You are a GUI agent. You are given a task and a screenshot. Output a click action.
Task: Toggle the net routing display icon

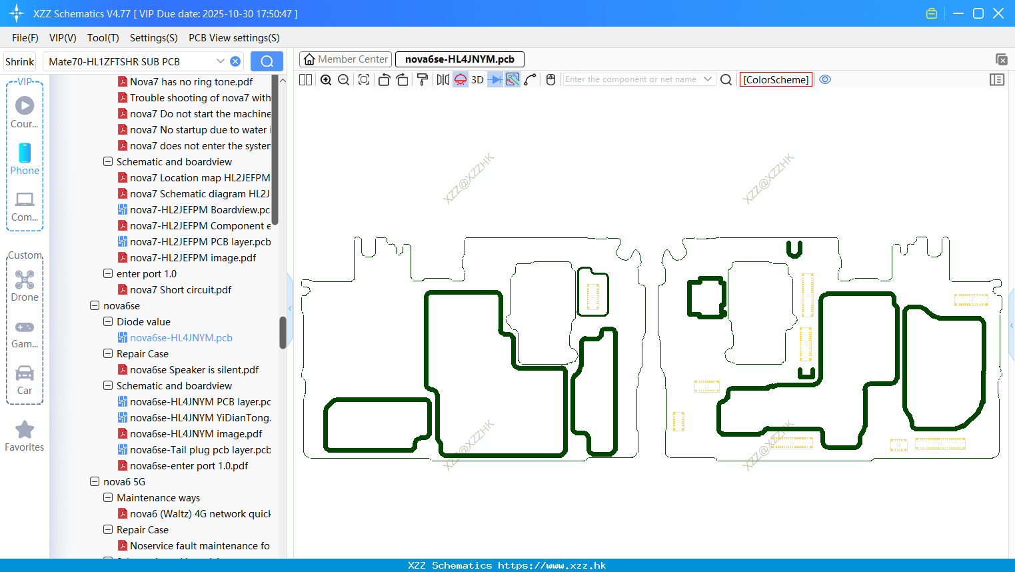[x=512, y=79]
